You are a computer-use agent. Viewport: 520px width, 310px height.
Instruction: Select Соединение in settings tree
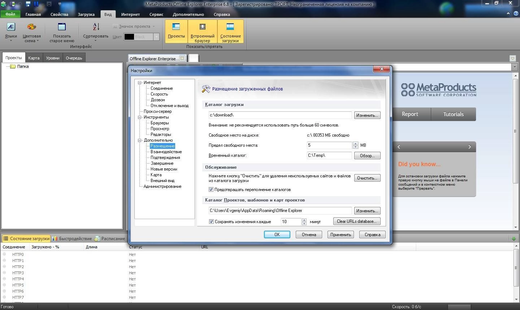(x=161, y=88)
